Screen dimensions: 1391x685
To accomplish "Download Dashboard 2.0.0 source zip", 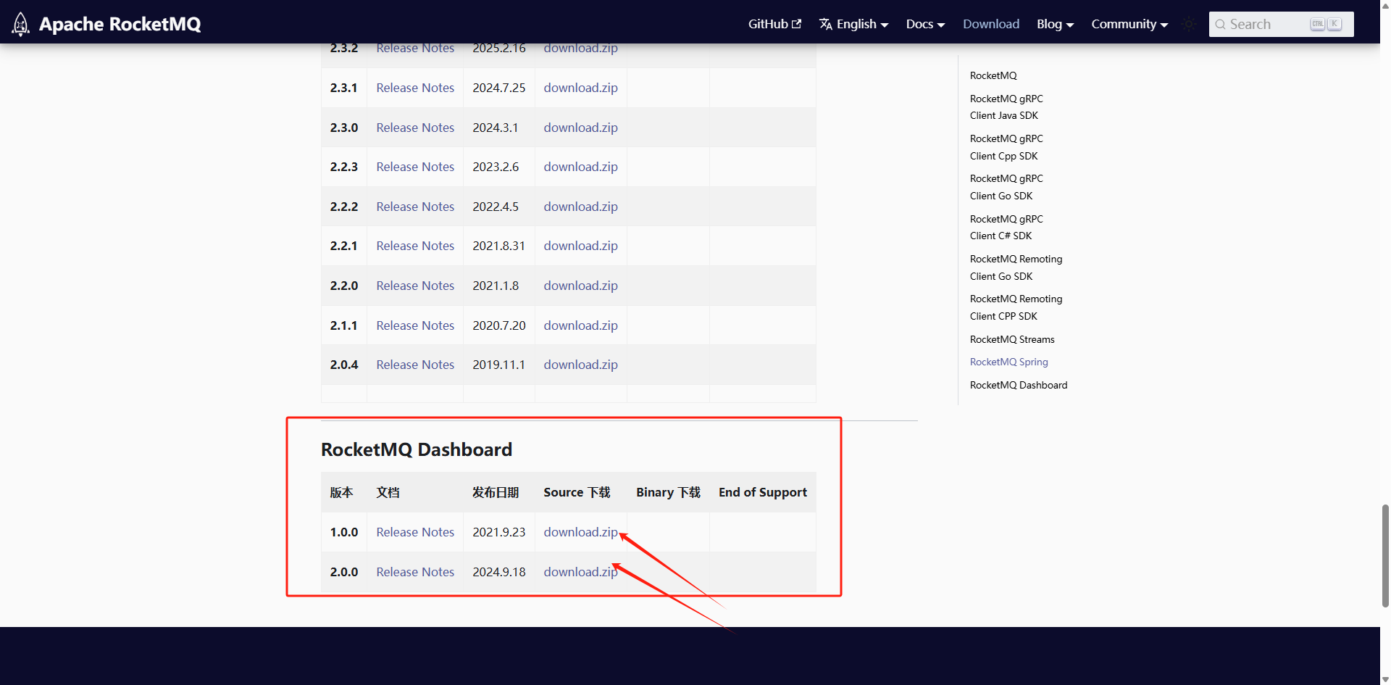I will click(580, 572).
